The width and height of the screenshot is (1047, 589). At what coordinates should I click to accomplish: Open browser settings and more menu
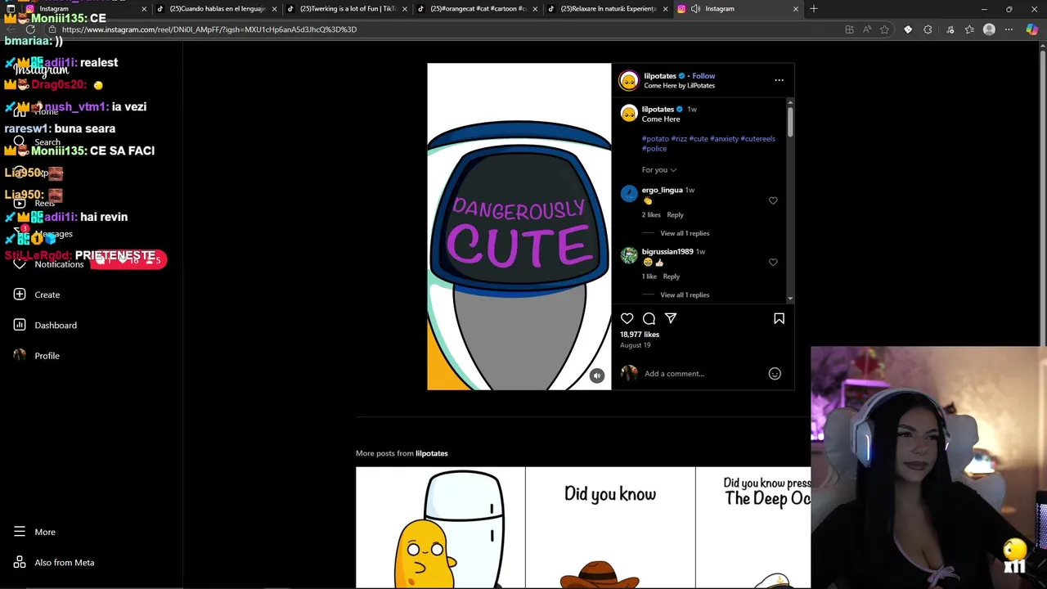point(1009,29)
